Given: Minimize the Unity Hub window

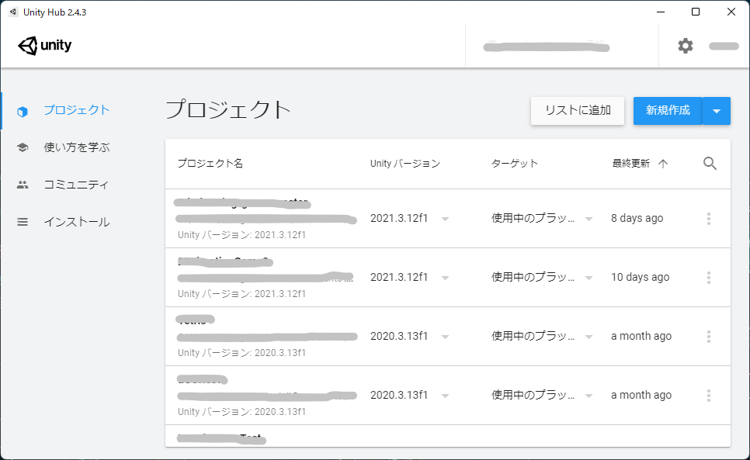Looking at the screenshot, I should [661, 12].
